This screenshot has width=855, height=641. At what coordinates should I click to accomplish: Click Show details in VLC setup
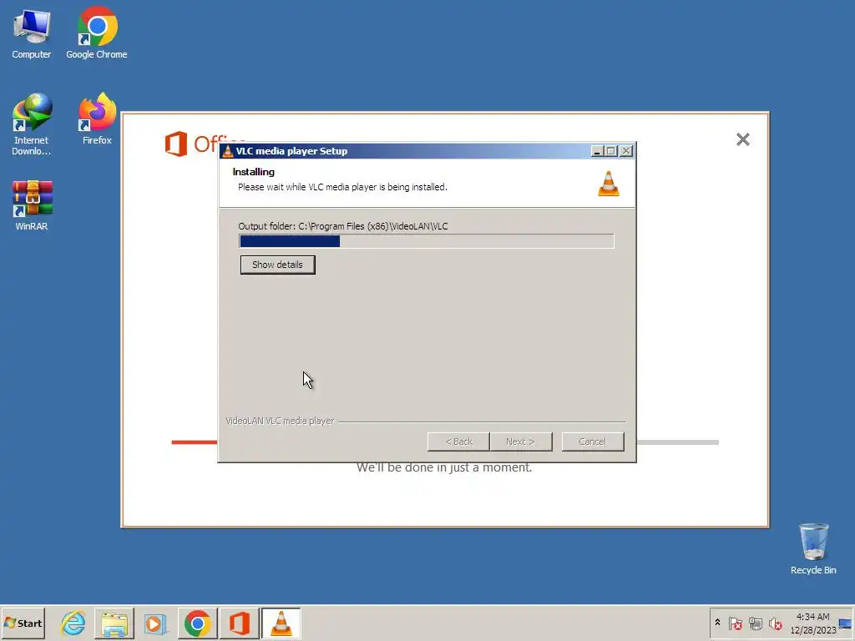point(277,265)
